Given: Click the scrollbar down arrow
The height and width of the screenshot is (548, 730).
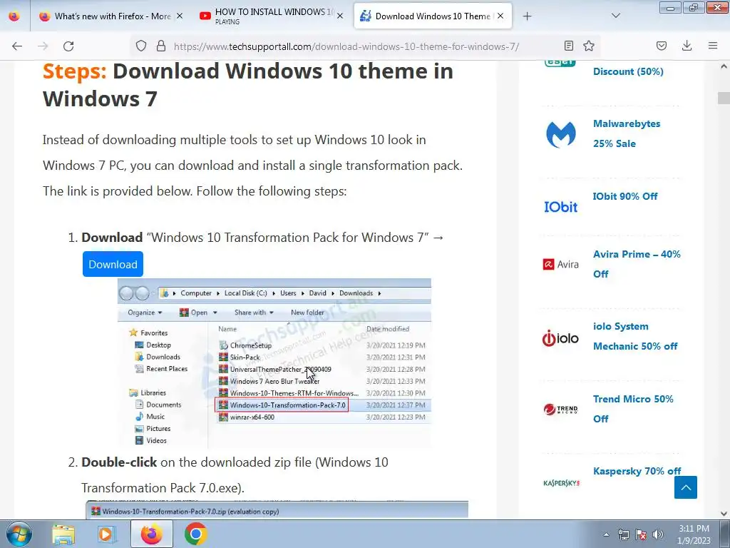Looking at the screenshot, I should pos(724,514).
